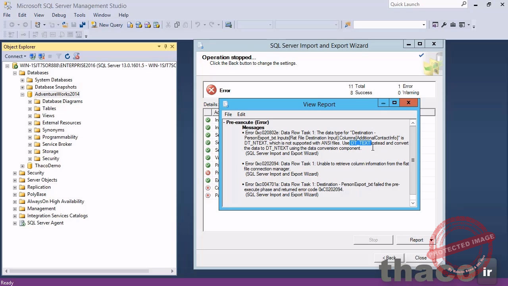Screen dimensions: 508x286
Task: Select the Programmability folder in the tree
Action: [60, 137]
